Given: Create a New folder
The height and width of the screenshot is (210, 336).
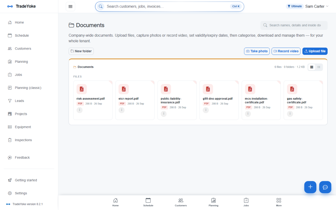Looking at the screenshot, I should (81, 51).
